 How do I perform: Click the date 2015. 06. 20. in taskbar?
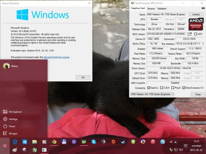(197, 150)
